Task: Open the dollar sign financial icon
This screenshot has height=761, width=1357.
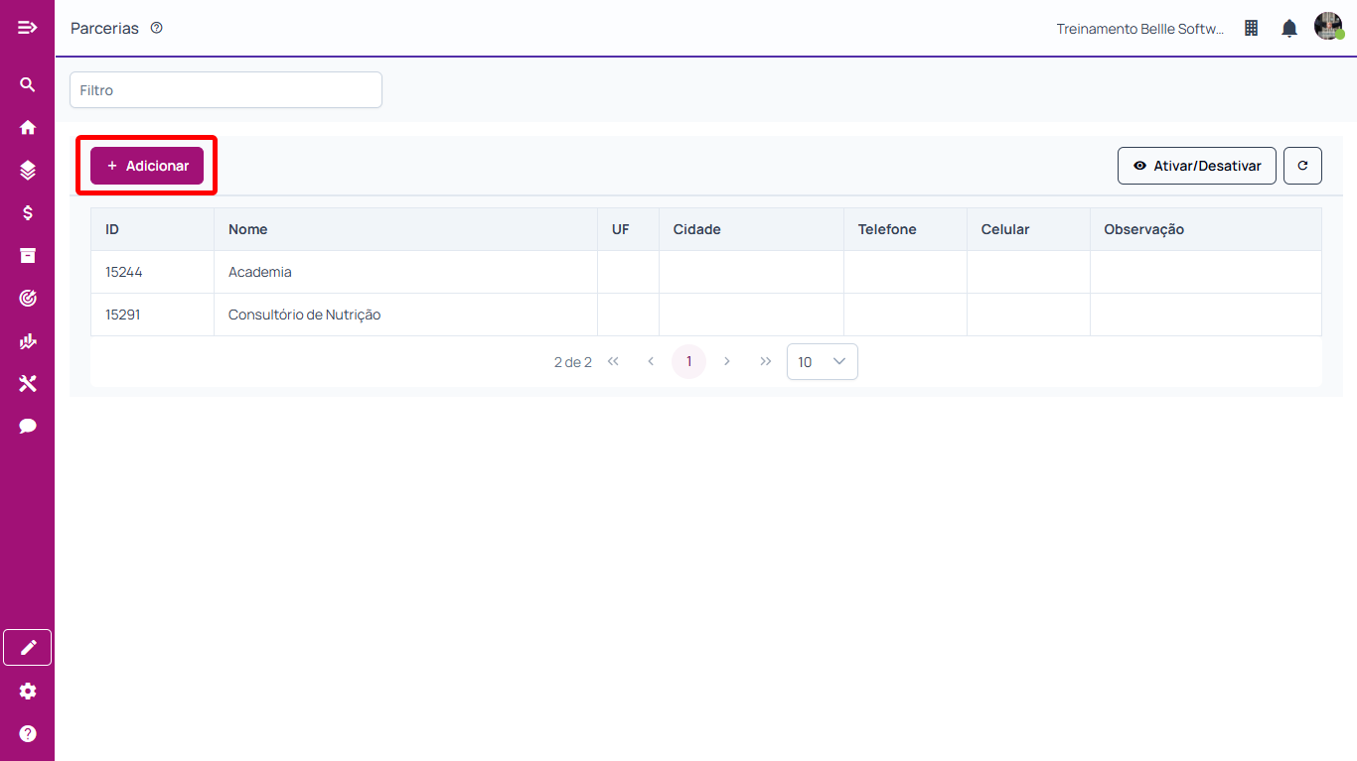Action: [x=28, y=213]
